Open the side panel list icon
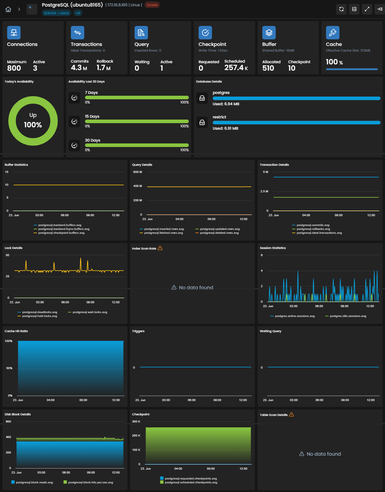The image size is (385, 492). tap(380, 9)
